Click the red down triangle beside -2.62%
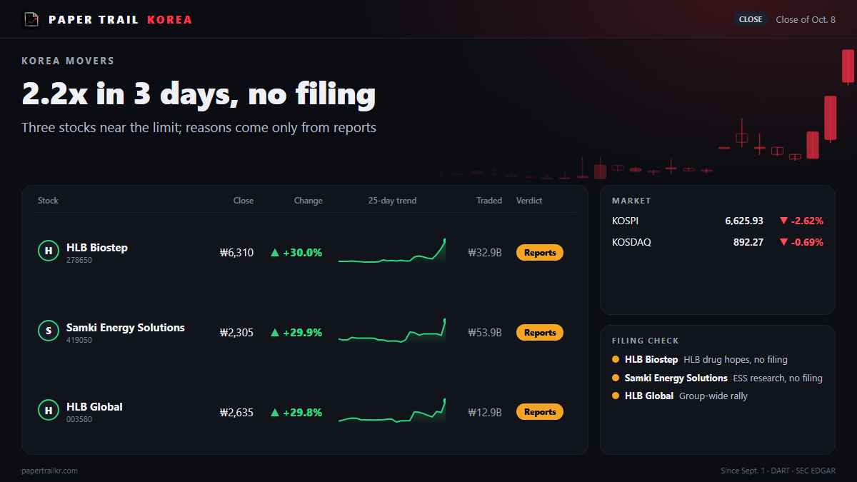 pos(783,221)
